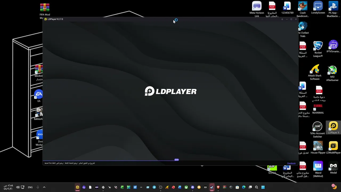Select the LDPlayer 9 desktop icon
The width and height of the screenshot is (341, 192).
pyautogui.click(x=333, y=128)
